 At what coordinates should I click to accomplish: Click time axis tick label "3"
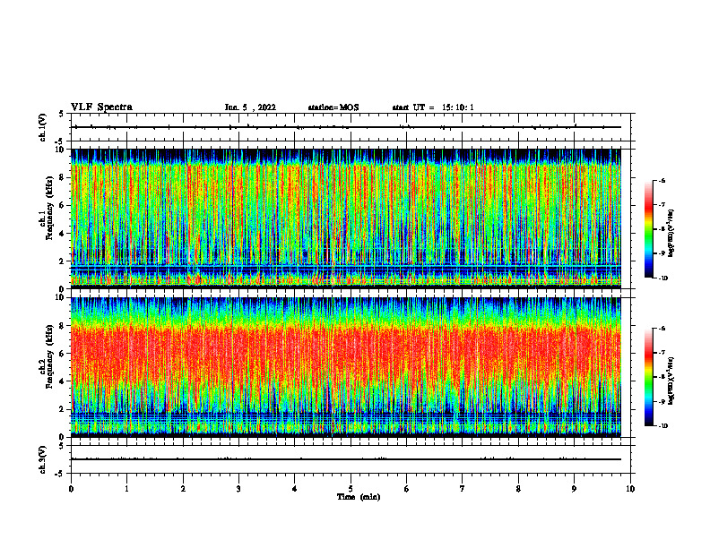[x=238, y=489]
